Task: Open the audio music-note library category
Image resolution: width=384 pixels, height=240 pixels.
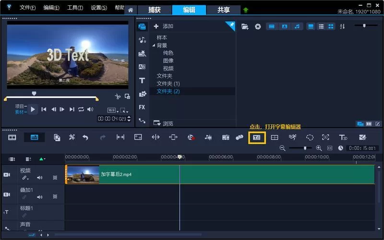Action: [142, 40]
